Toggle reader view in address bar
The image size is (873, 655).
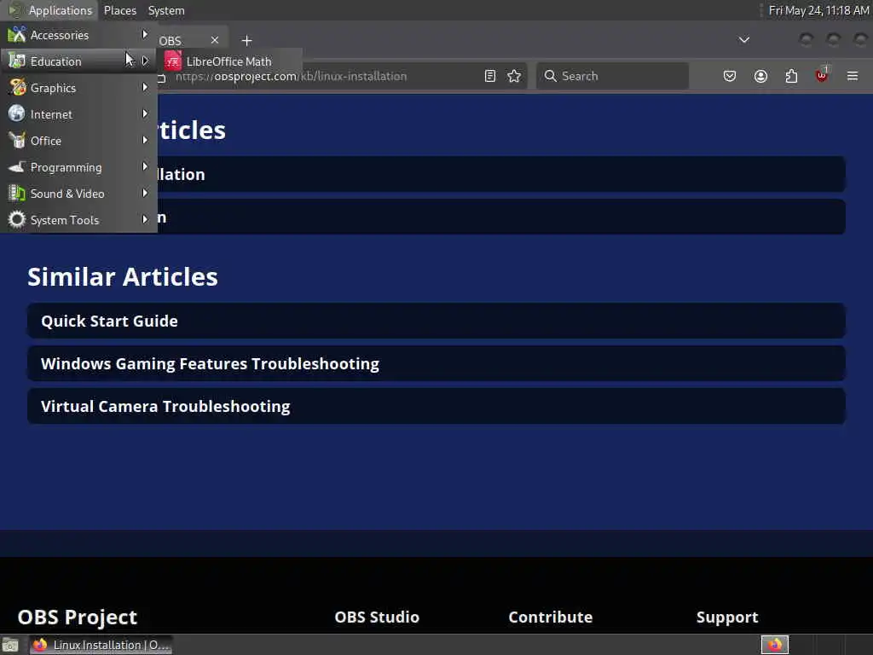(x=490, y=76)
